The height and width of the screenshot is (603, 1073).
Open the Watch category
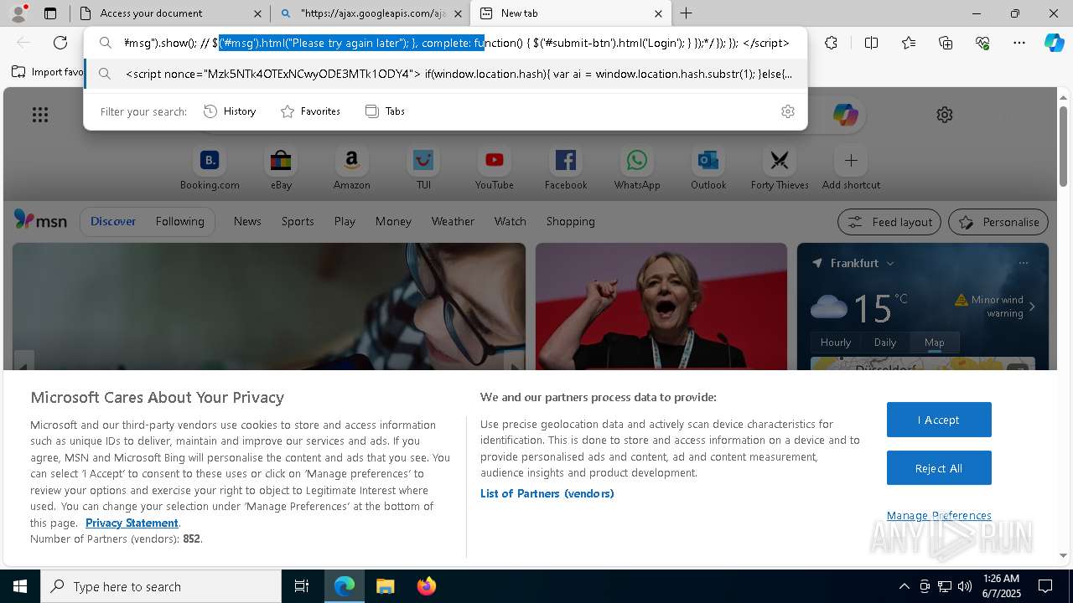[510, 222]
